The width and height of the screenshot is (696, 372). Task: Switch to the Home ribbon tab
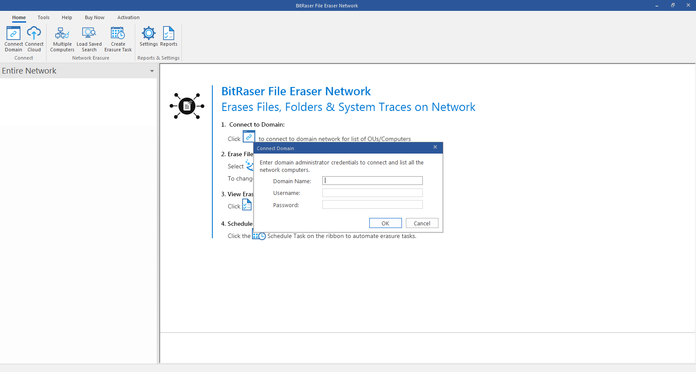pyautogui.click(x=19, y=18)
